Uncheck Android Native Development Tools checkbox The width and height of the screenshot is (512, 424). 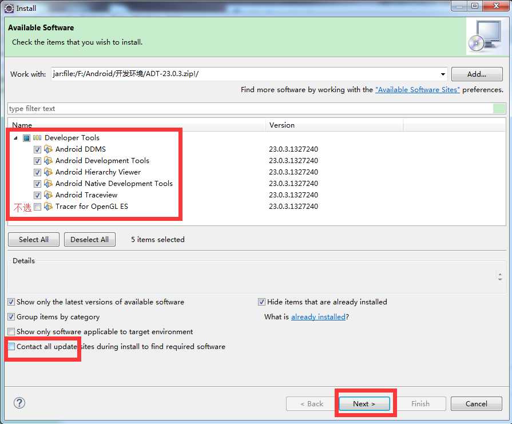pos(37,184)
